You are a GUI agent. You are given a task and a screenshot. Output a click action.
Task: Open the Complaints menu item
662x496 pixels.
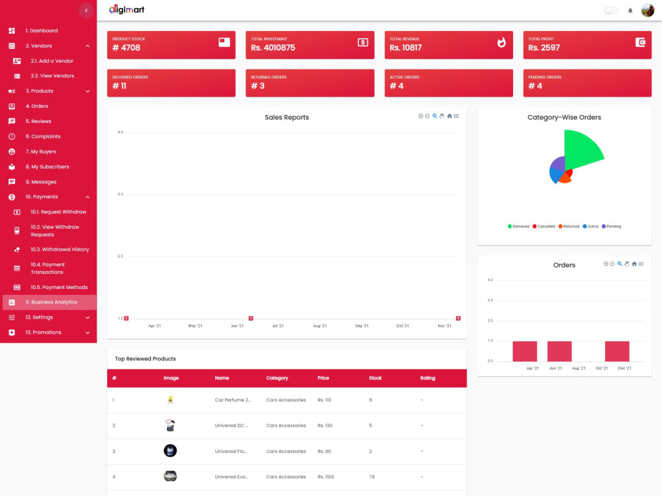tap(48, 137)
